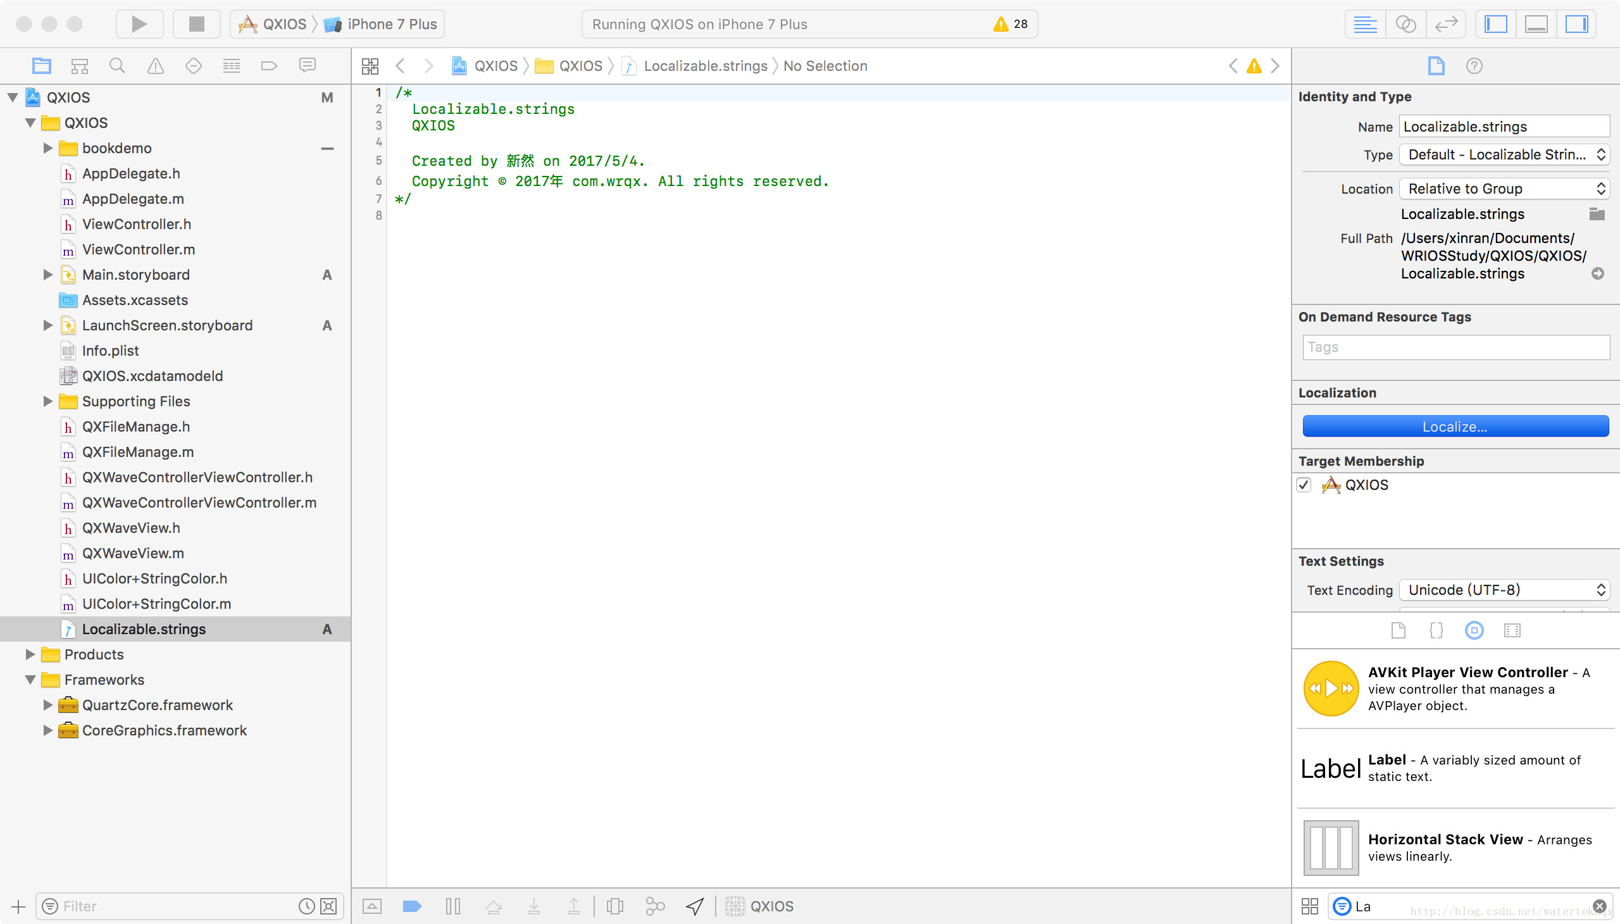Go forward in editor history

point(429,66)
